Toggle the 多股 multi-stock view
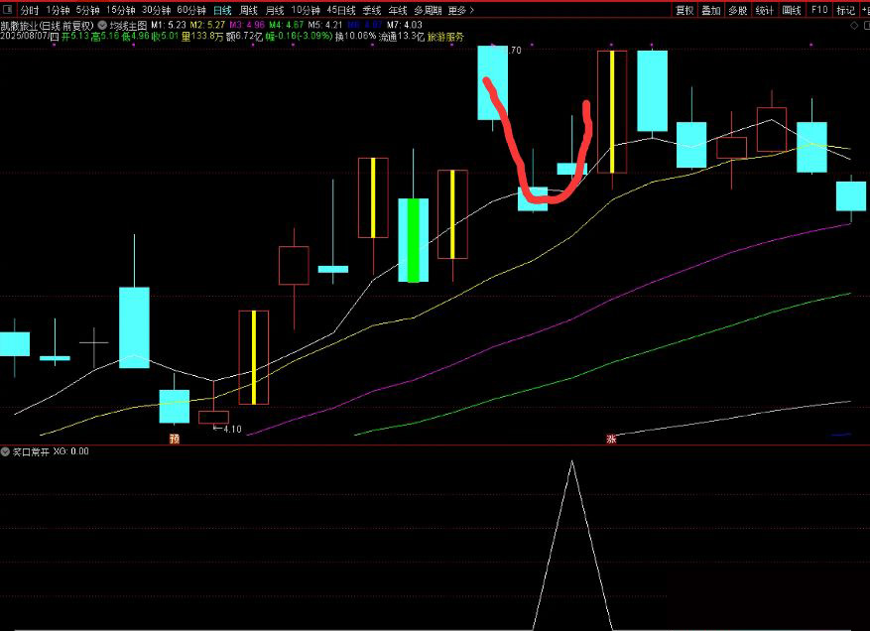Screen dimensions: 870x631 pos(738,10)
